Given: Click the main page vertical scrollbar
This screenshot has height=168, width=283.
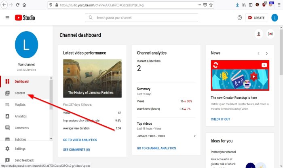Looking at the screenshot, I should pos(281,52).
